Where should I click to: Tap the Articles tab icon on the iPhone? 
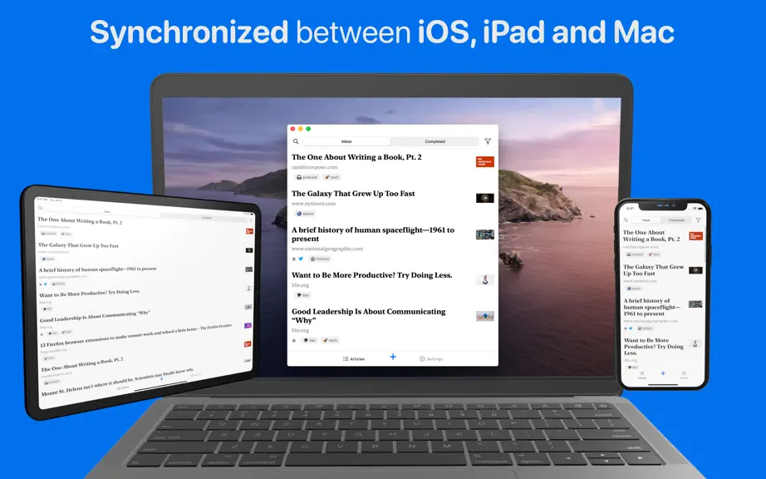click(x=642, y=375)
